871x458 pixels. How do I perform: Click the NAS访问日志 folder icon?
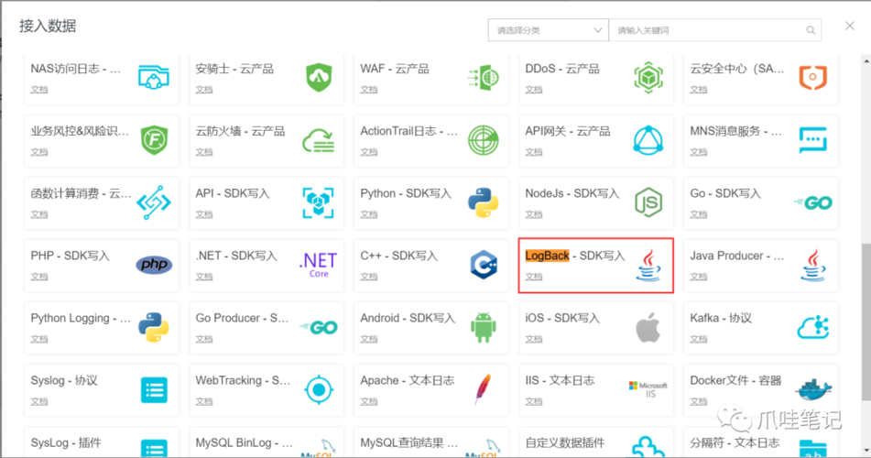click(154, 77)
